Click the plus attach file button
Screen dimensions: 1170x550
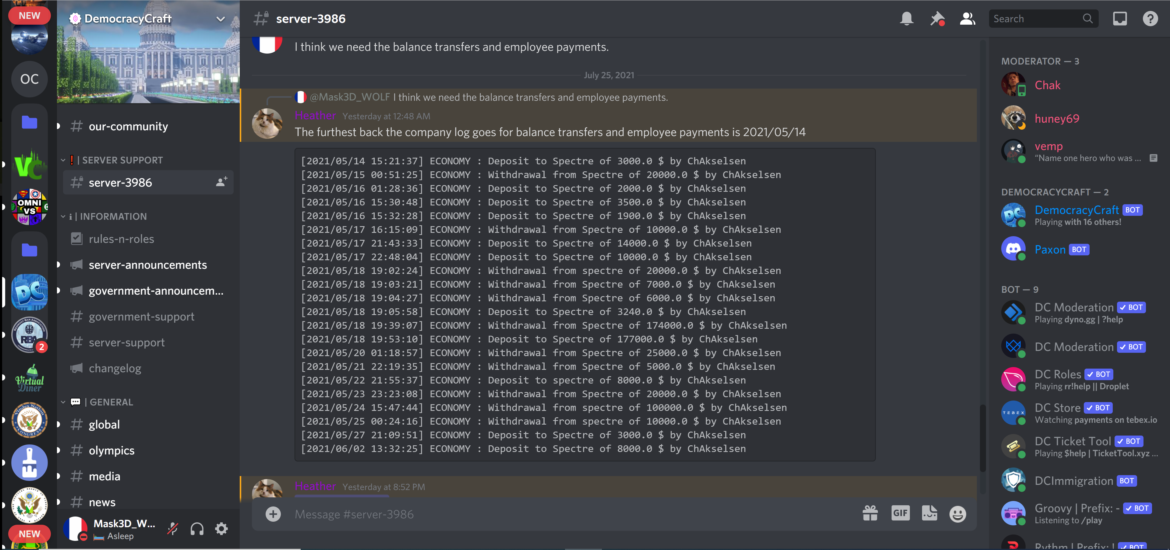pos(273,514)
